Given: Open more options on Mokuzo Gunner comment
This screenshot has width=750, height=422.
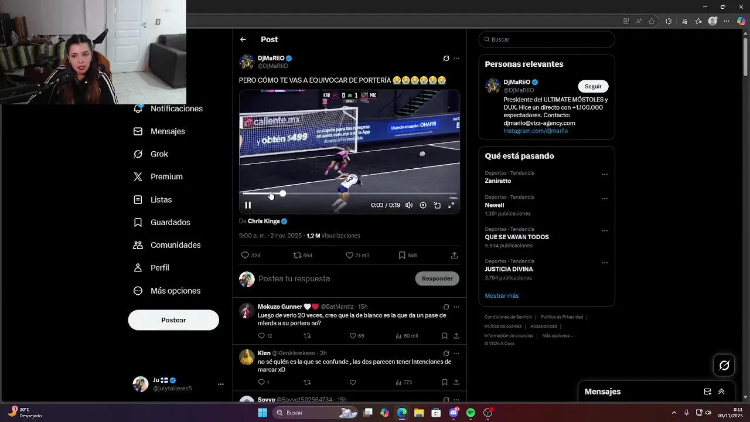Looking at the screenshot, I should [456, 307].
